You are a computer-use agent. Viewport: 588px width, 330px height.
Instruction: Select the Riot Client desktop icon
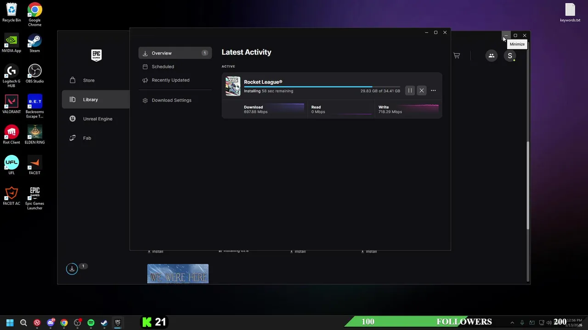pos(11,135)
